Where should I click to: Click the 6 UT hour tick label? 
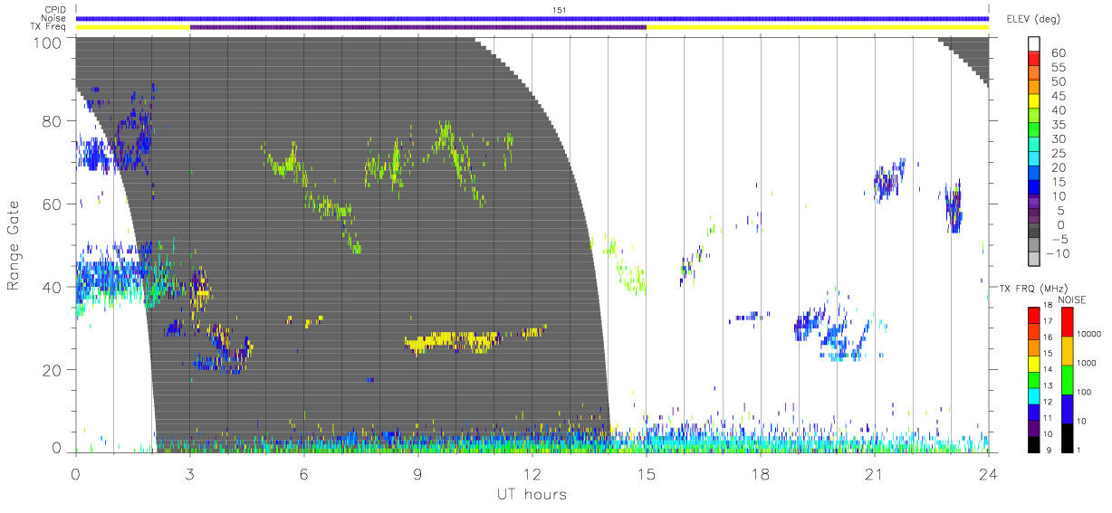[303, 473]
